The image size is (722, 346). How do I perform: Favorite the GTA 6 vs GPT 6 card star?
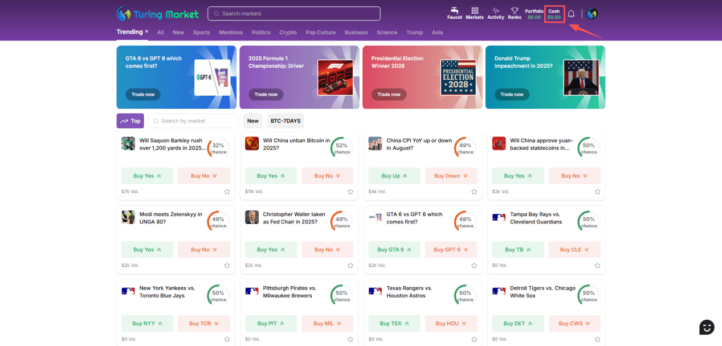pos(474,266)
